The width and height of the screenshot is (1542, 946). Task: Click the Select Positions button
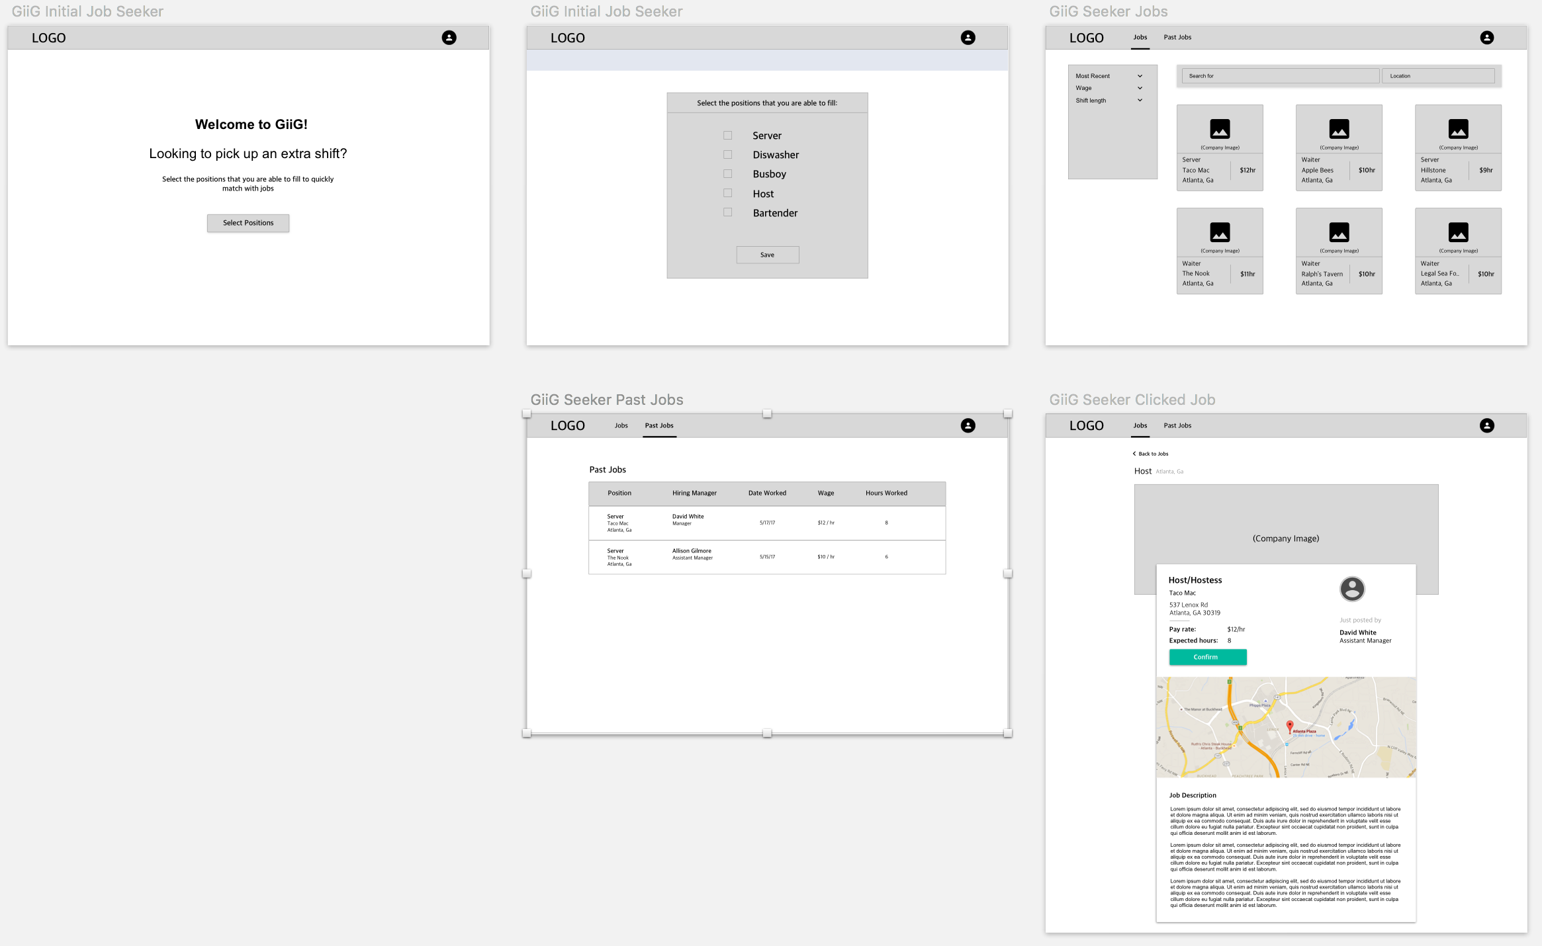(x=248, y=223)
